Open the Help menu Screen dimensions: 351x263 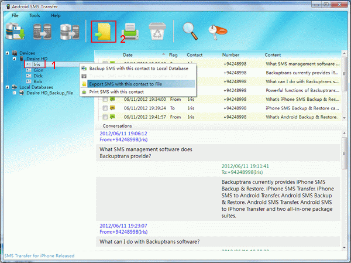56,15
